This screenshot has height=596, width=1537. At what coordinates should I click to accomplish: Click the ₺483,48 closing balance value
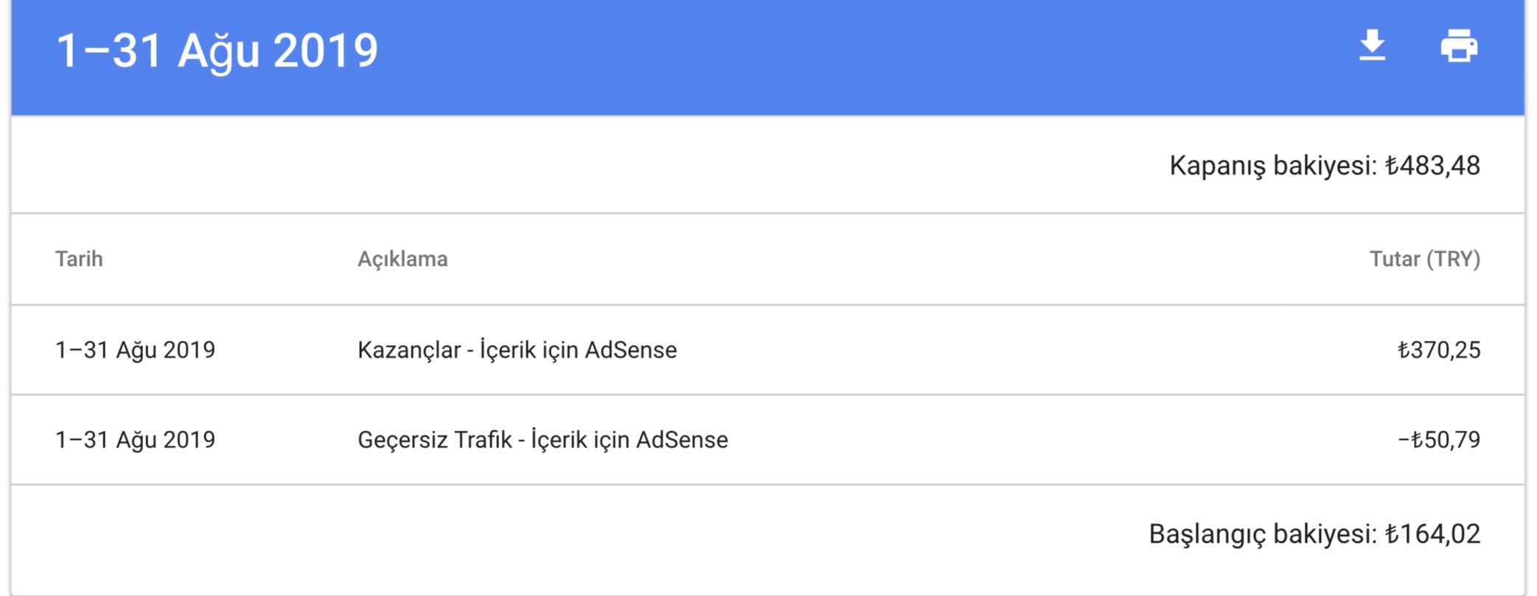point(1432,166)
